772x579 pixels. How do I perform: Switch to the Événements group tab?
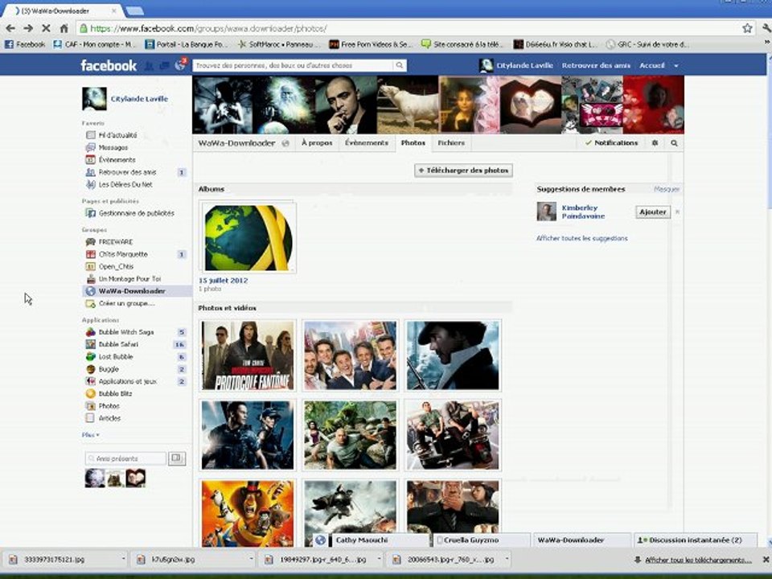pyautogui.click(x=367, y=143)
